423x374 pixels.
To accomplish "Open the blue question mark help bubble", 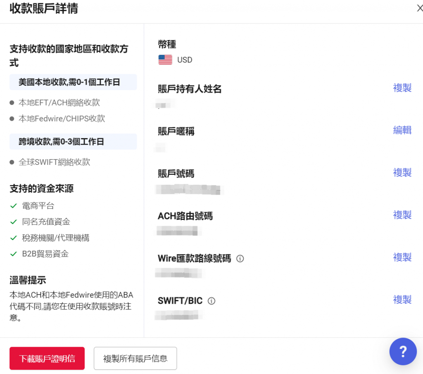I will tap(403, 351).
